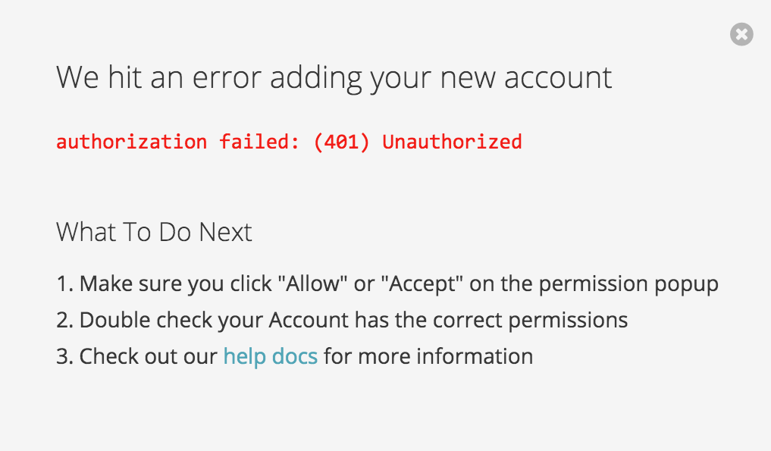Click the word "Account" in step two
Image resolution: width=771 pixels, height=451 pixels.
click(309, 320)
